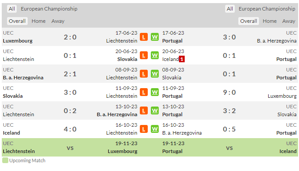Select the left Overall filter
The height and width of the screenshot is (171, 299).
(17, 21)
